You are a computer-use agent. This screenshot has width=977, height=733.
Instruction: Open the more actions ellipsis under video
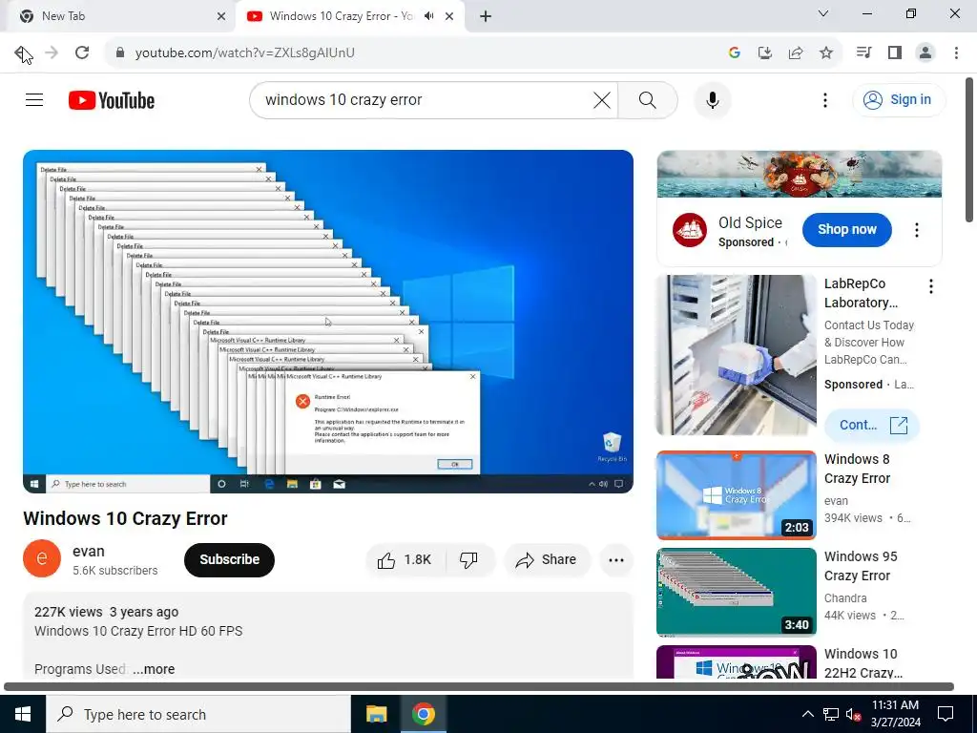(616, 559)
